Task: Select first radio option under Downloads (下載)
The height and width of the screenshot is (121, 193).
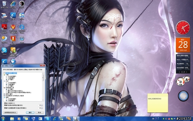Action: click(x=6, y=77)
